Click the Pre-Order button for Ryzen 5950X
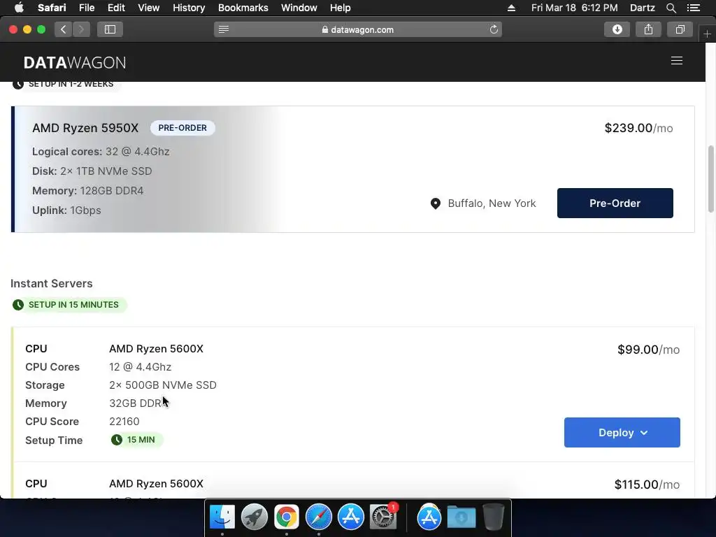This screenshot has height=537, width=716. pyautogui.click(x=615, y=203)
